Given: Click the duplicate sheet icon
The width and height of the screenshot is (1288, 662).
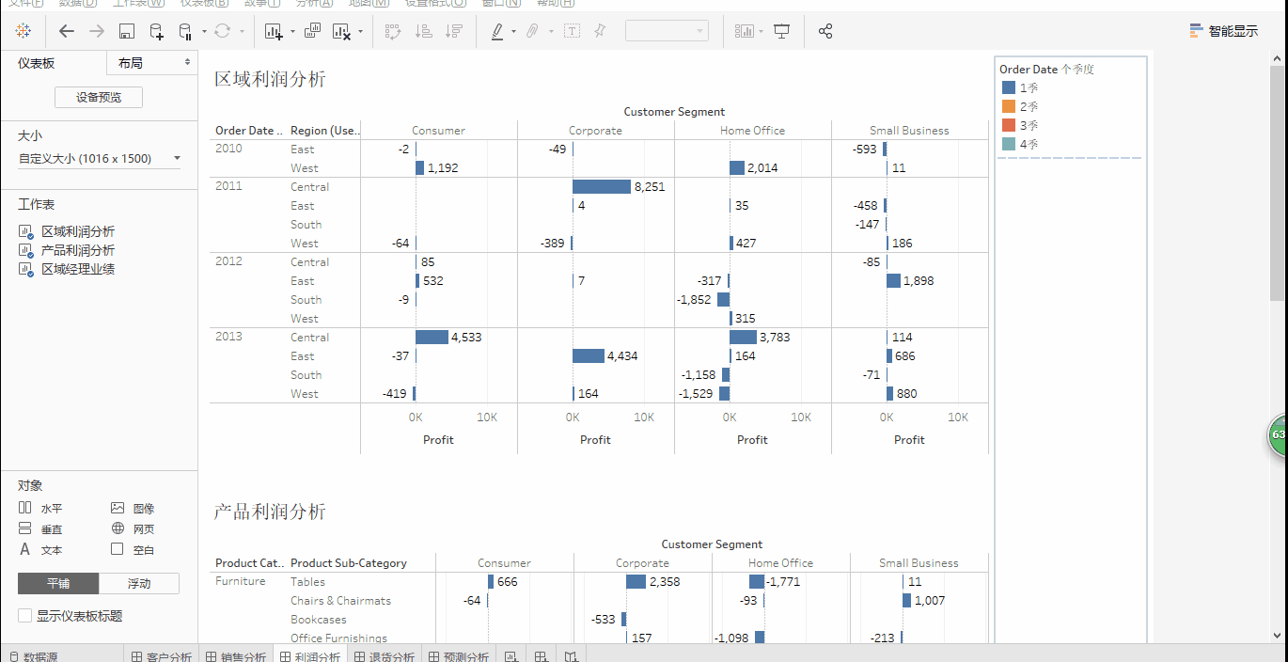Looking at the screenshot, I should (x=313, y=31).
